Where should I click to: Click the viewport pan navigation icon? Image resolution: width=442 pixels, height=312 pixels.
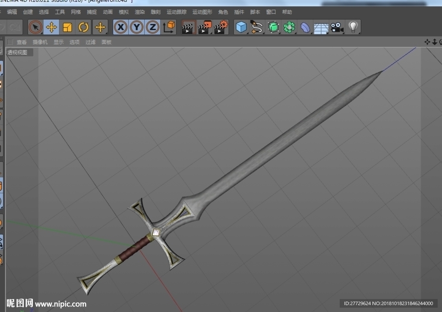click(x=427, y=42)
